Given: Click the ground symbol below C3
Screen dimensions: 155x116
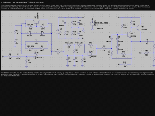Looking at the screenshot, I should [x=15, y=46].
